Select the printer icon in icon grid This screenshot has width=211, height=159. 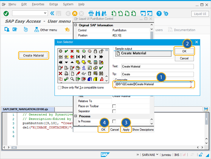pos(66,73)
